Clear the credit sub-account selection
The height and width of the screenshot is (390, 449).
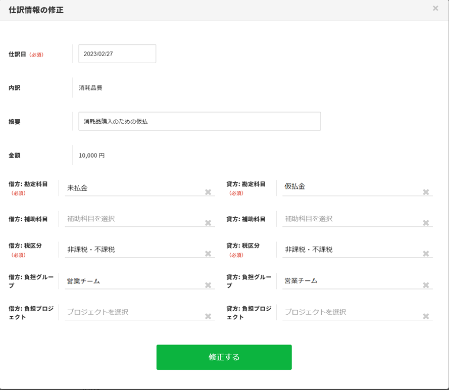(x=426, y=223)
